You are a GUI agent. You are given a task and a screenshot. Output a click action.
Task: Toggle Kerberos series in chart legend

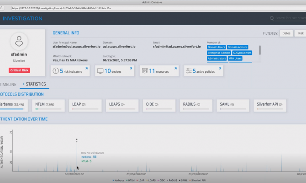tap(118, 180)
